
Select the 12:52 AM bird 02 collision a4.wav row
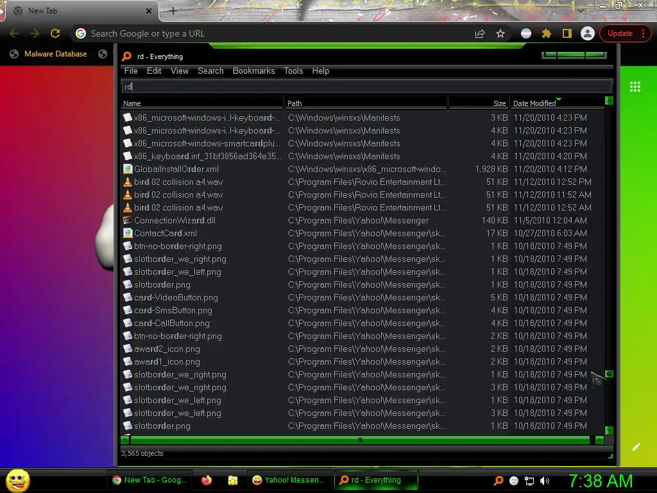(363, 207)
